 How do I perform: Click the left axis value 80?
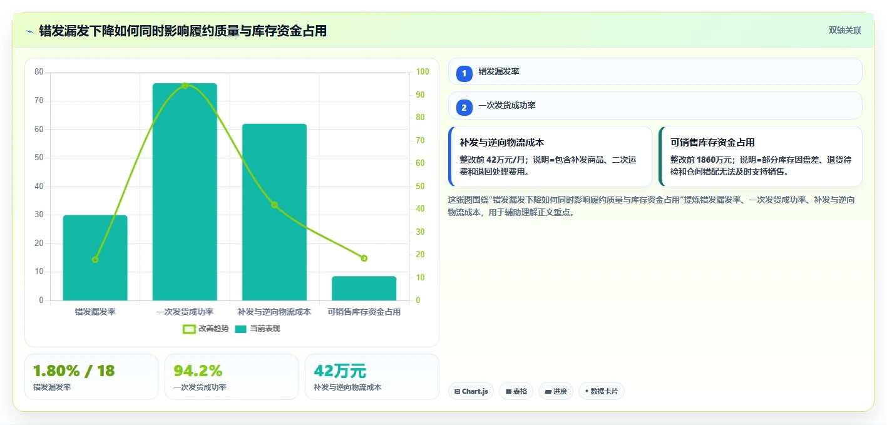click(x=39, y=72)
